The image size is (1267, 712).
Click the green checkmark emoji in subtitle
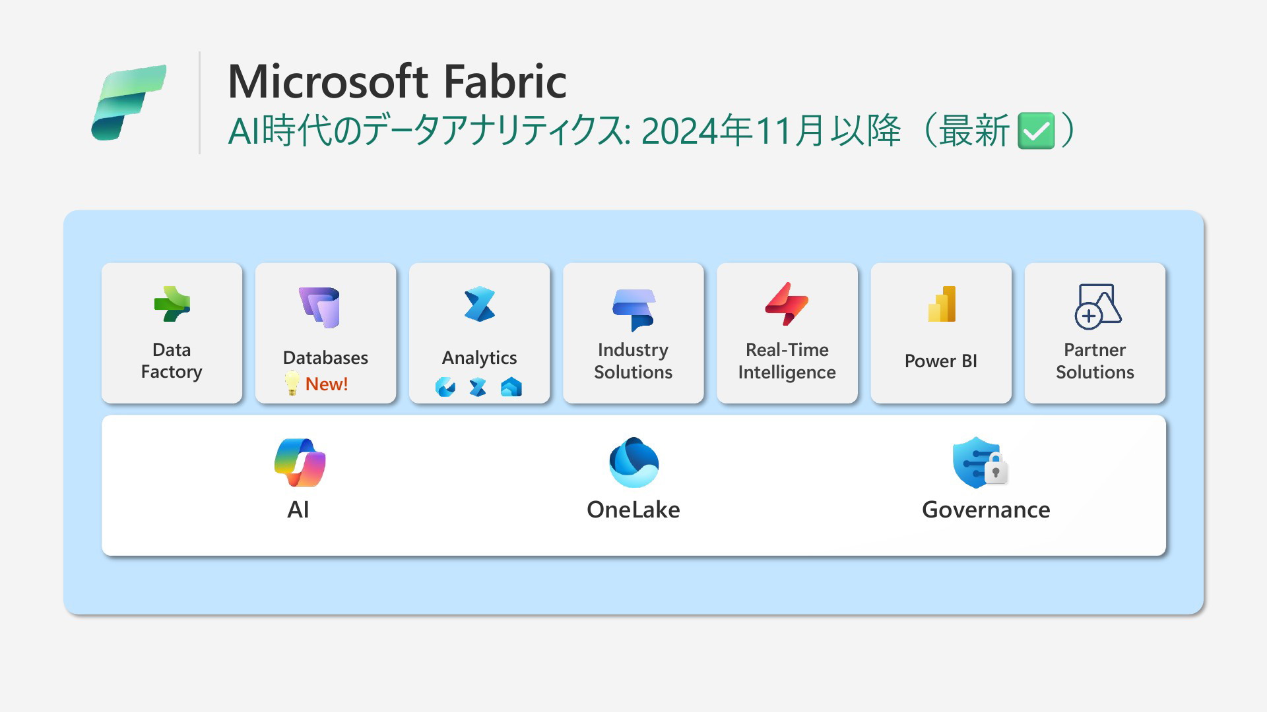point(1036,131)
